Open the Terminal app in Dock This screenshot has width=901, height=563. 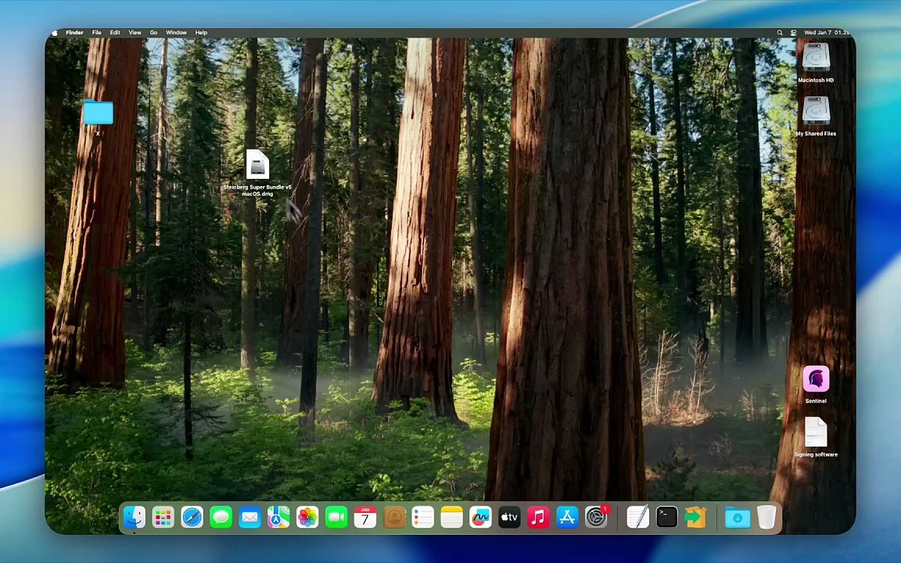pyautogui.click(x=666, y=517)
